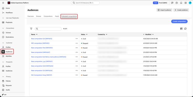Switch to the Compositions tab
The height and width of the screenshot is (97, 193).
click(48, 16)
